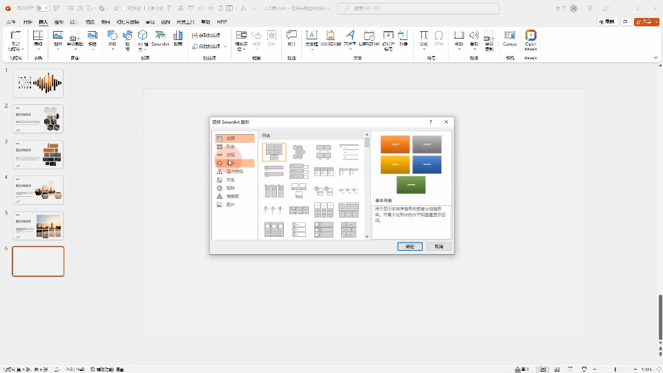Image resolution: width=663 pixels, height=373 pixels.
Task: Select 列表 (List) category in SmartArt dialog
Action: coord(235,146)
